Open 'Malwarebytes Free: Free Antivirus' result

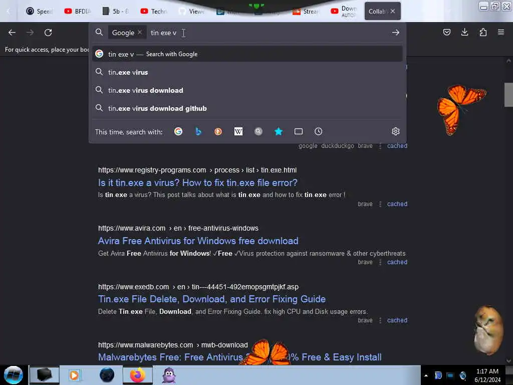[x=240, y=357]
